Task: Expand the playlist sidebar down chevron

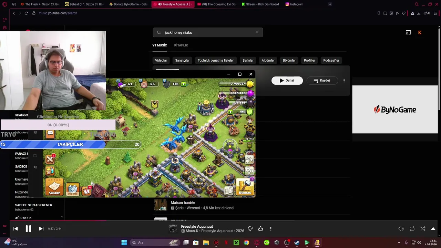Action: pos(62,217)
